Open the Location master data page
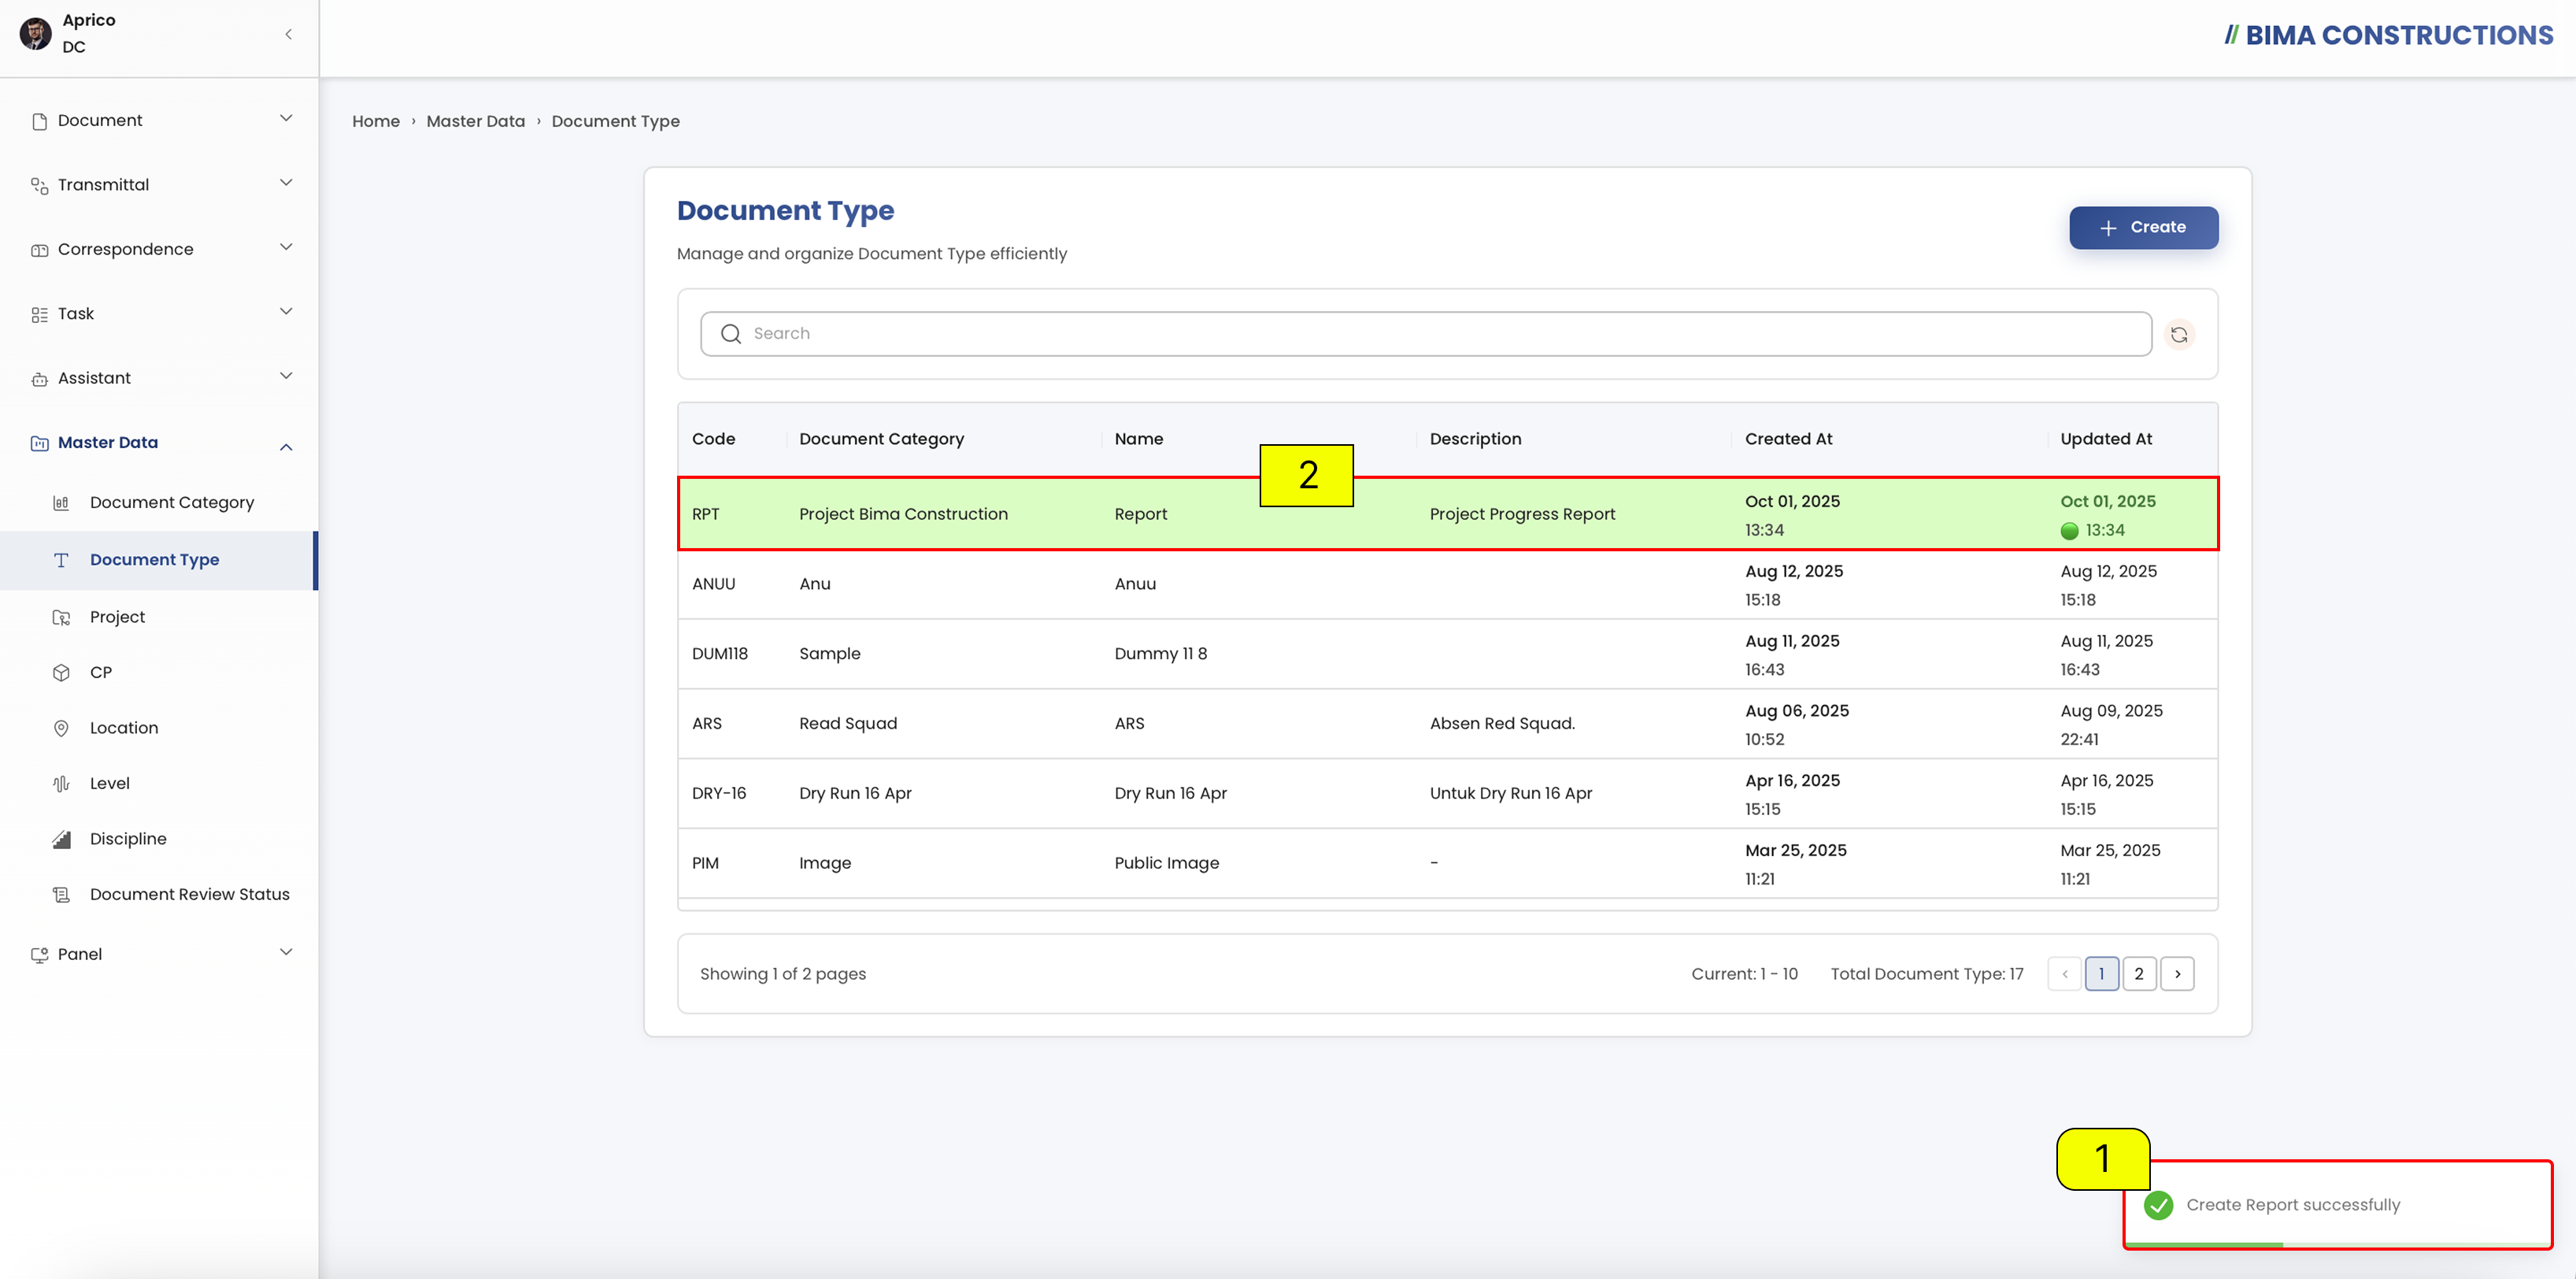This screenshot has height=1279, width=2576. coord(124,728)
